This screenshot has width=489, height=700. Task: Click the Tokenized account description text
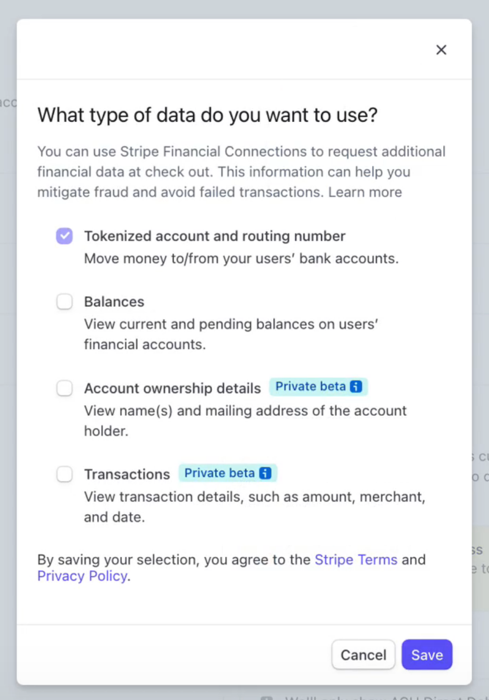(241, 258)
